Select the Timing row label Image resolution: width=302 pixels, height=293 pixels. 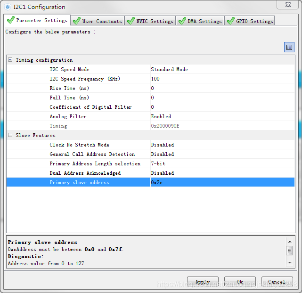tap(58, 126)
